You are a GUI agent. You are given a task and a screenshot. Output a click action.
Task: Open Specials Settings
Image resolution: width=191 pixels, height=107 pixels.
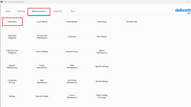tap(102, 66)
